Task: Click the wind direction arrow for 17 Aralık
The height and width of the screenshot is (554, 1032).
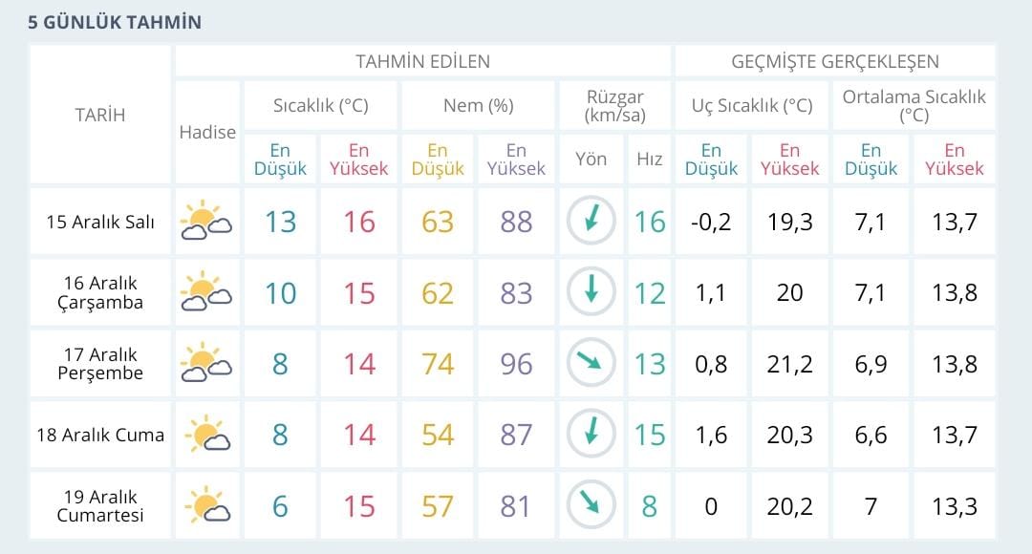Action: (x=591, y=364)
